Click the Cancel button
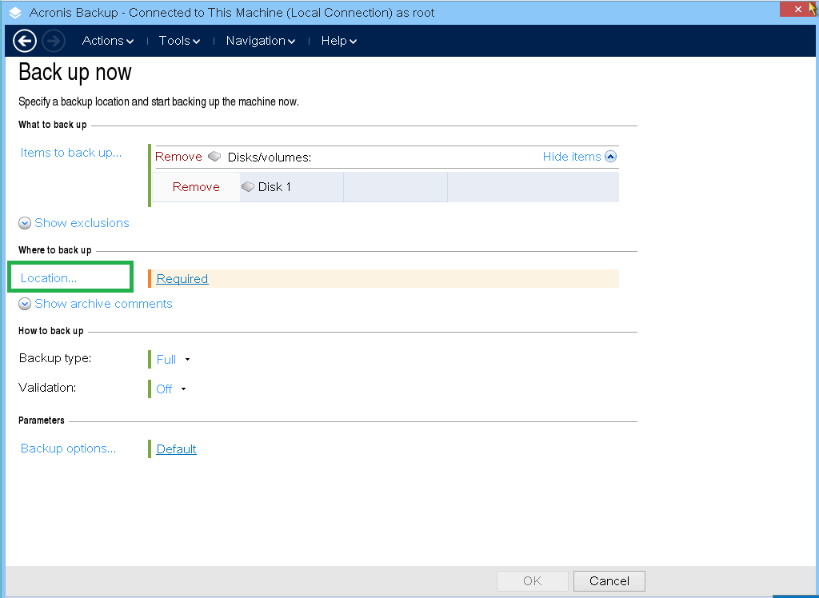Viewport: 819px width, 598px height. coord(609,580)
